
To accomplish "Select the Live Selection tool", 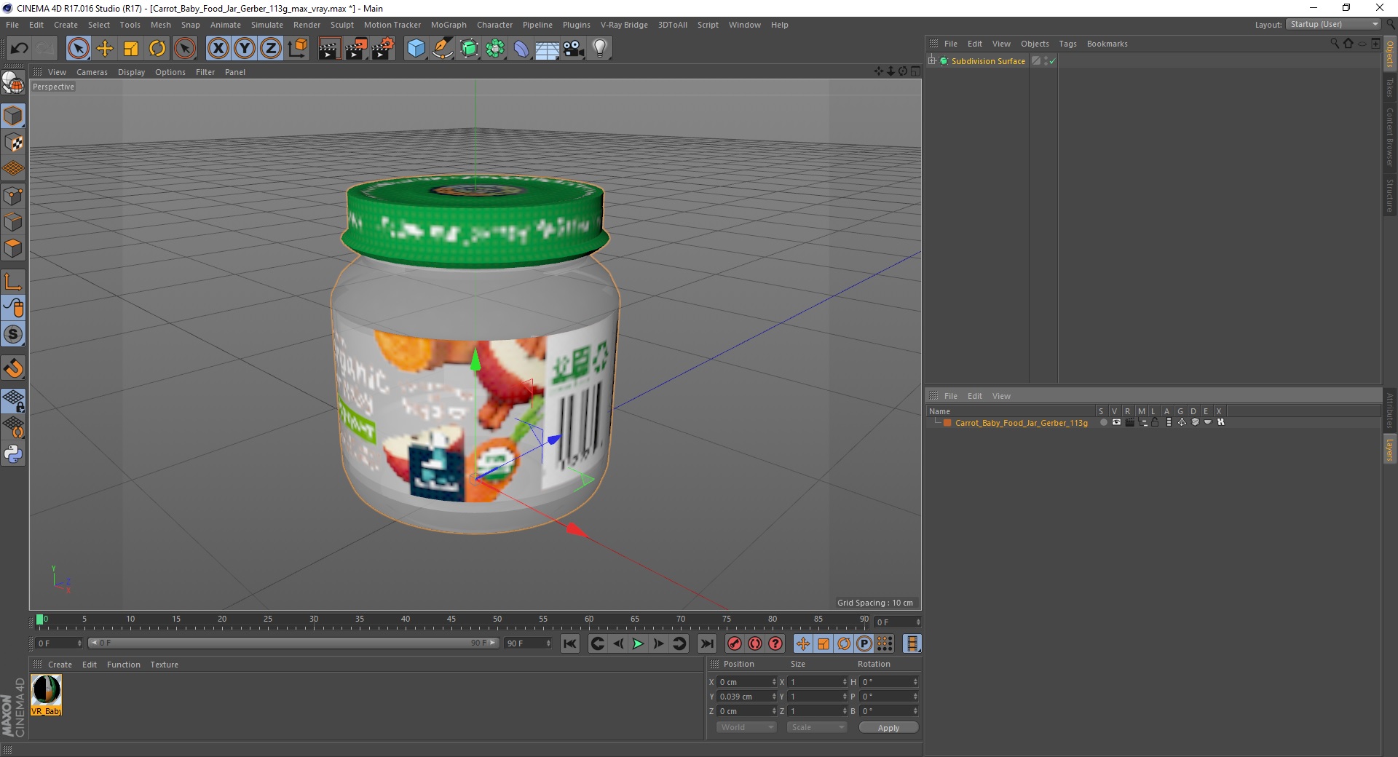I will pos(79,49).
